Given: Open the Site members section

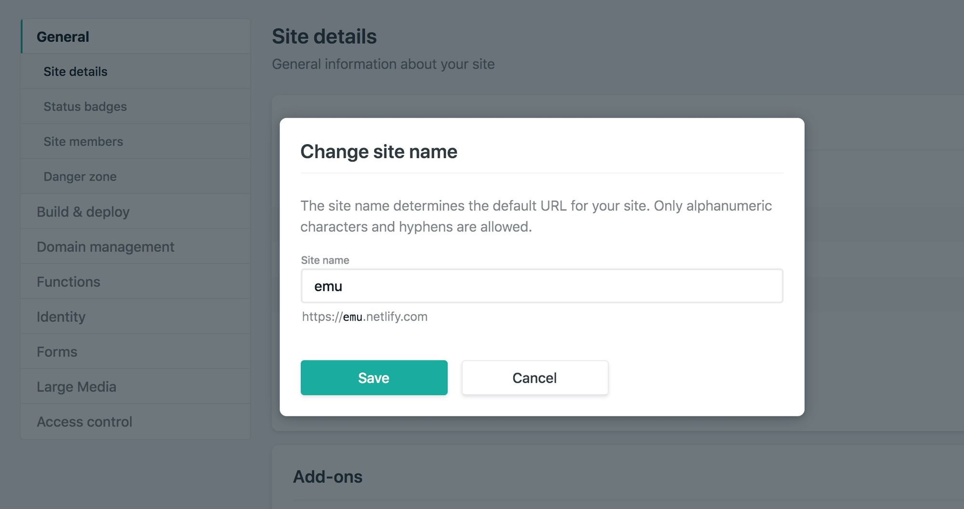Looking at the screenshot, I should point(135,141).
